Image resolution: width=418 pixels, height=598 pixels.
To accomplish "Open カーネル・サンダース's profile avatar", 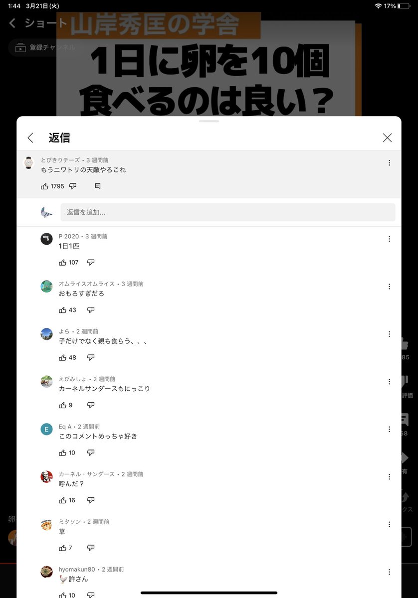I will pos(46,477).
